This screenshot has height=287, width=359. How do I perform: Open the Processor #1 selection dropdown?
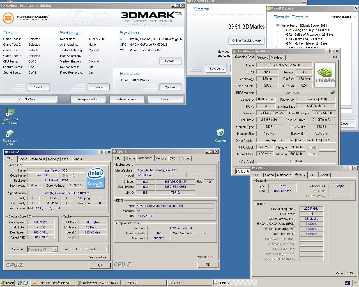(x=55, y=249)
